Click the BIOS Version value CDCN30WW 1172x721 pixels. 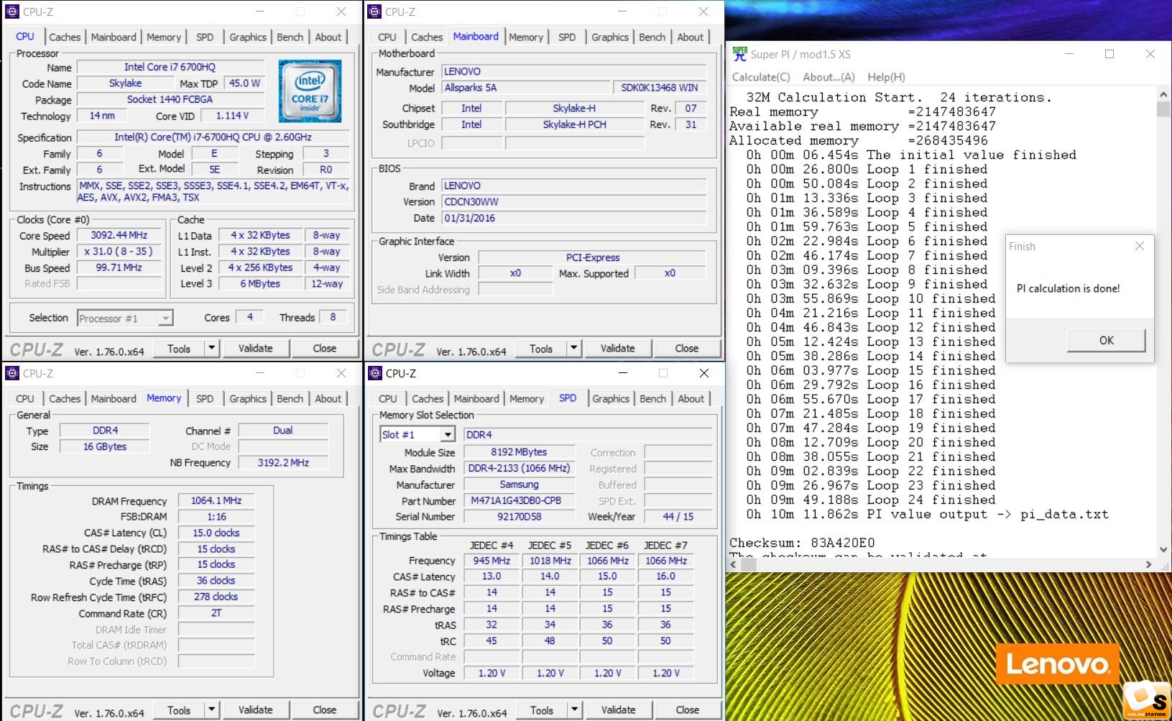coord(573,202)
